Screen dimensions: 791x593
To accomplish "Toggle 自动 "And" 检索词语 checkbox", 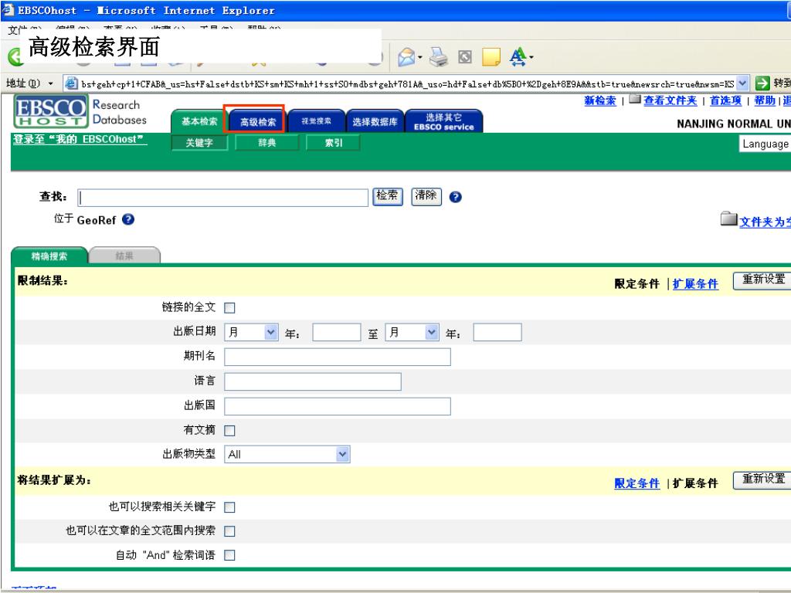I will pyautogui.click(x=229, y=555).
